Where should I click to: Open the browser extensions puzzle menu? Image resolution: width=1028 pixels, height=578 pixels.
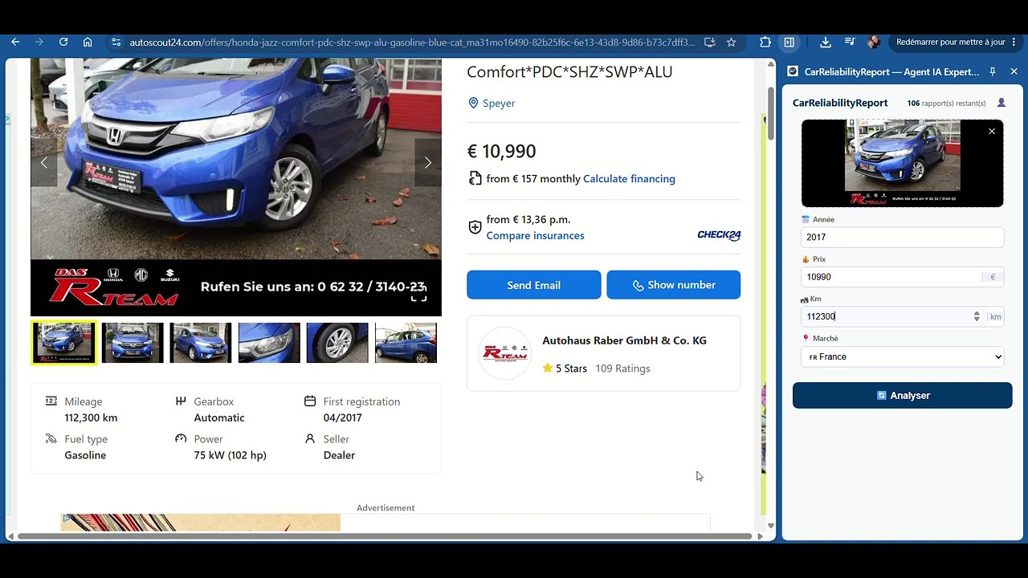click(x=765, y=42)
